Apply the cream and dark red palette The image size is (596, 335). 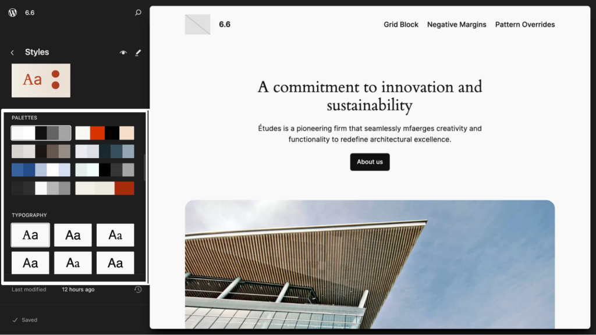[105, 188]
